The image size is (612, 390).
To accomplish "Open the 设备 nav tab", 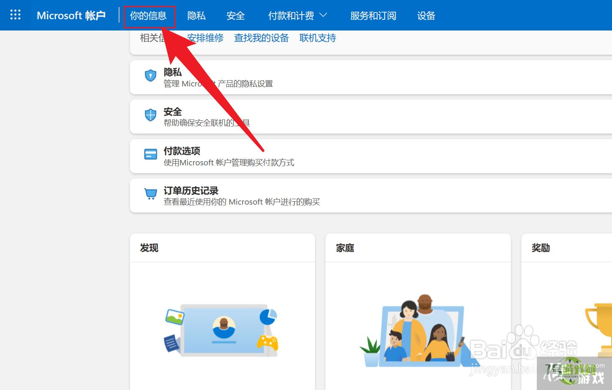I will coord(426,16).
